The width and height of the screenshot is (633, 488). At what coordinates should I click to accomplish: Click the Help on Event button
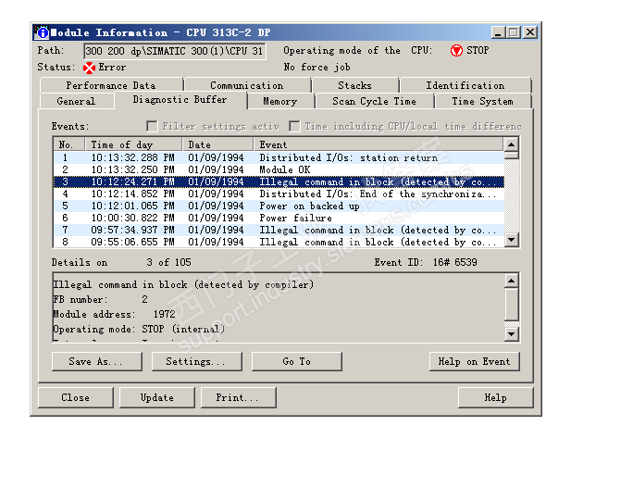point(475,361)
